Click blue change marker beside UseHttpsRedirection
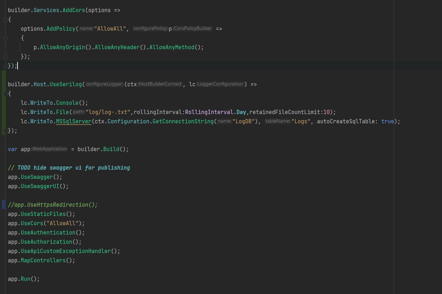This screenshot has width=442, height=294. tap(4, 205)
